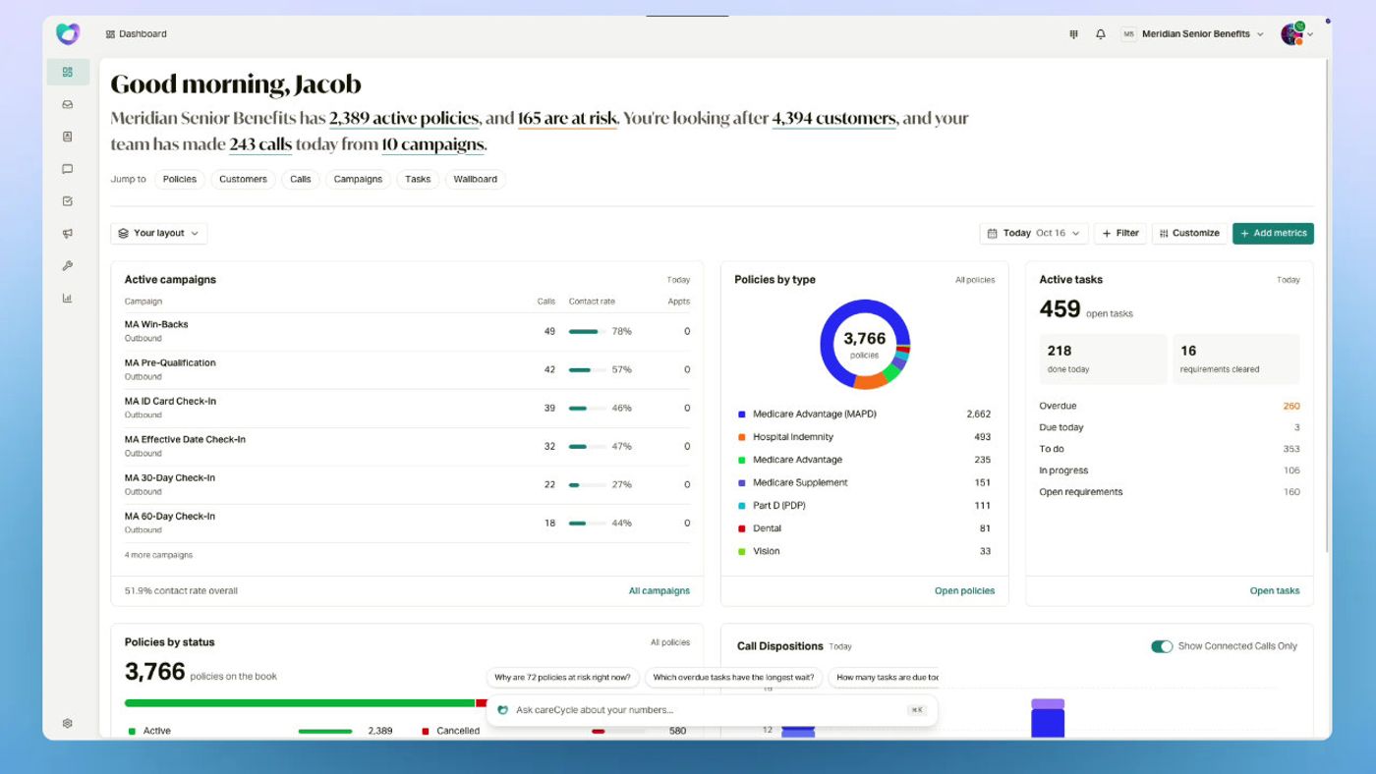Open the inbox icon in sidebar

pos(68,104)
